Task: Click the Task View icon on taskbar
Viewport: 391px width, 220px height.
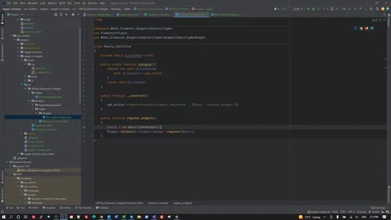Action: click(x=26, y=217)
